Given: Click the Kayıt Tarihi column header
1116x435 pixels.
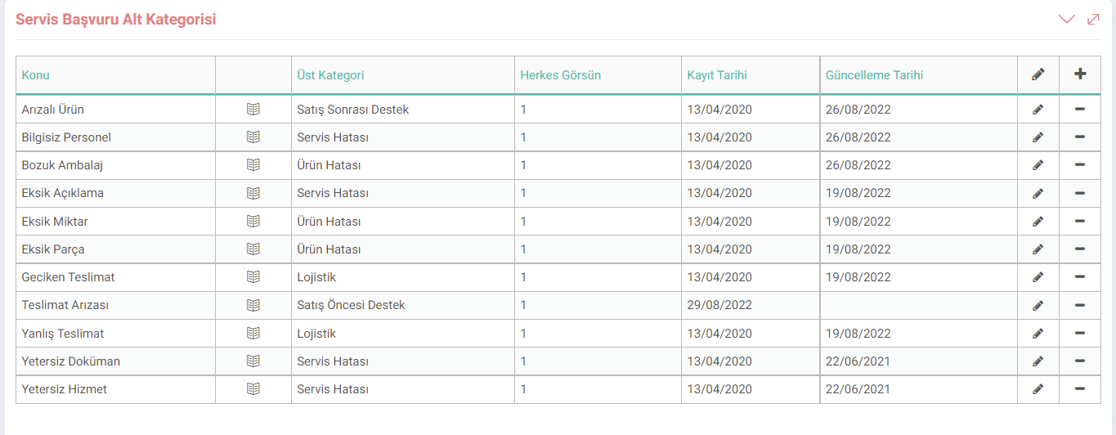Looking at the screenshot, I should (x=717, y=75).
